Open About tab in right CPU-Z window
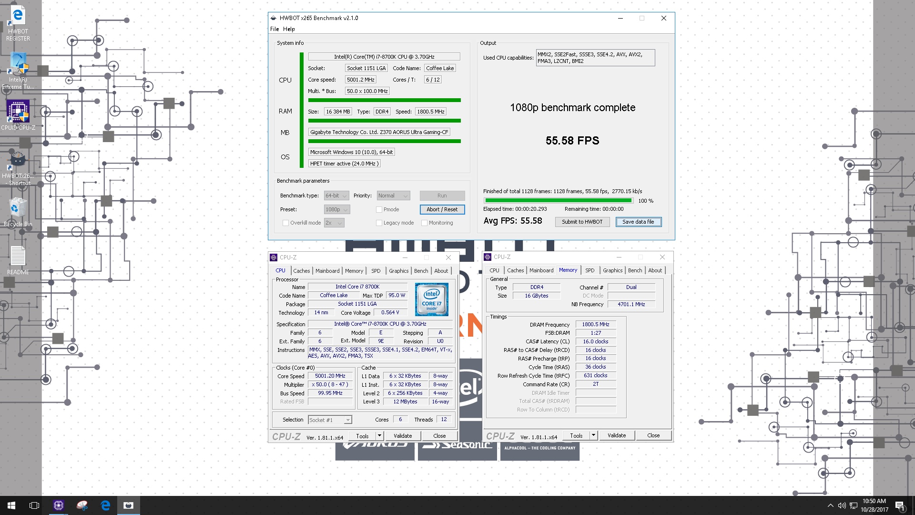915x515 pixels. [x=655, y=270]
